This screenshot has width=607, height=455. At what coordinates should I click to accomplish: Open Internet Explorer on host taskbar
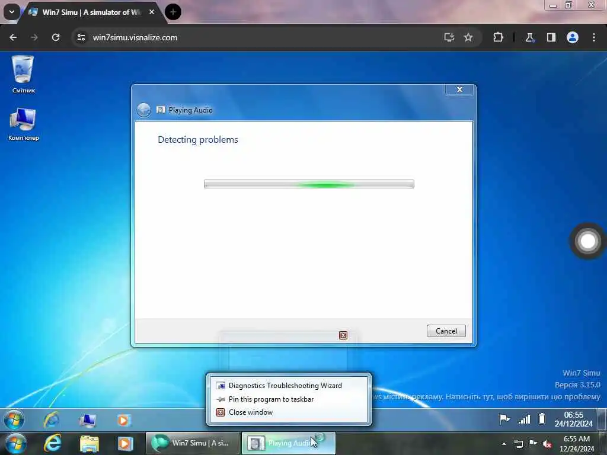[52, 443]
